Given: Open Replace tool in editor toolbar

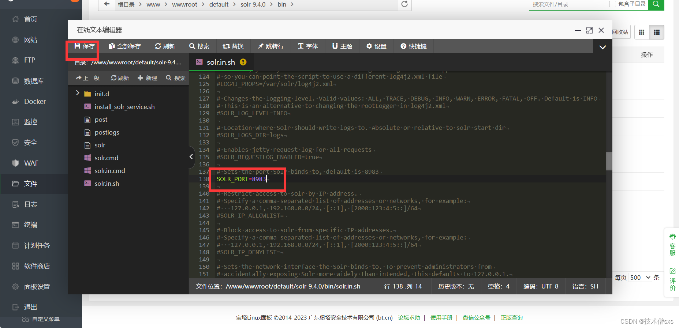Looking at the screenshot, I should (233, 46).
